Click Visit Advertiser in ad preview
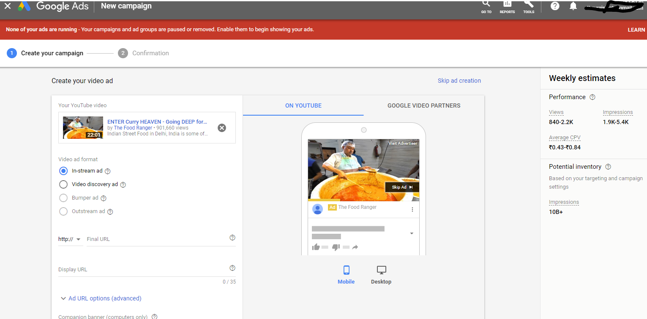Screen dimensions: 647x319 403,143
